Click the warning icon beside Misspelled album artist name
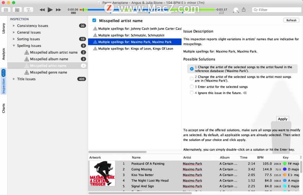The width and height of the screenshot is (303, 195). [27, 52]
